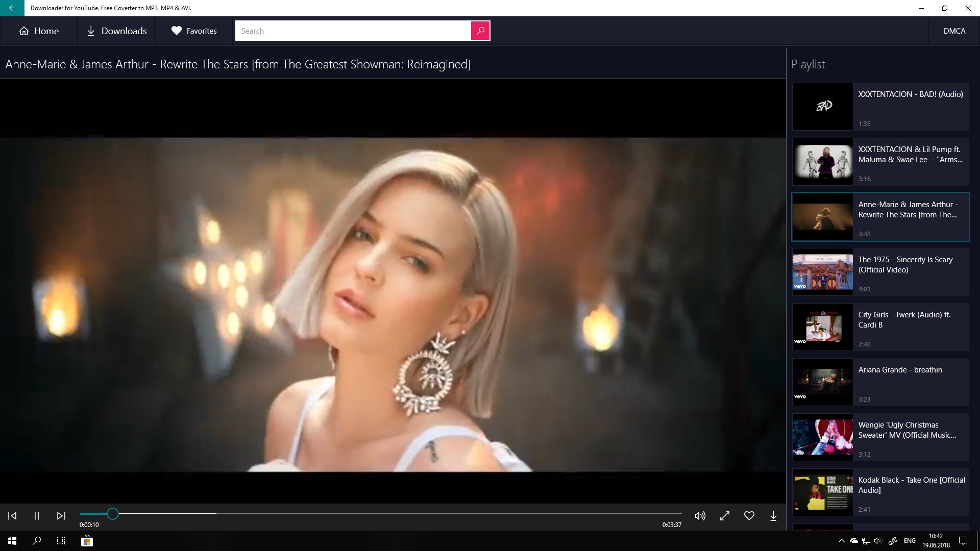Show hidden system tray icons

click(842, 541)
